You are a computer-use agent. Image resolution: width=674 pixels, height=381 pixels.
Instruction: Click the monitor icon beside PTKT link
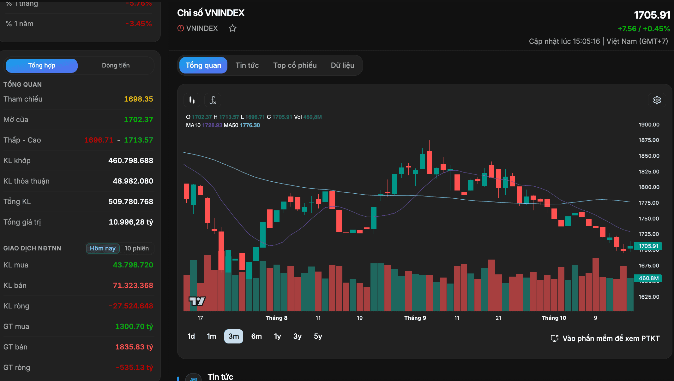pyautogui.click(x=554, y=338)
